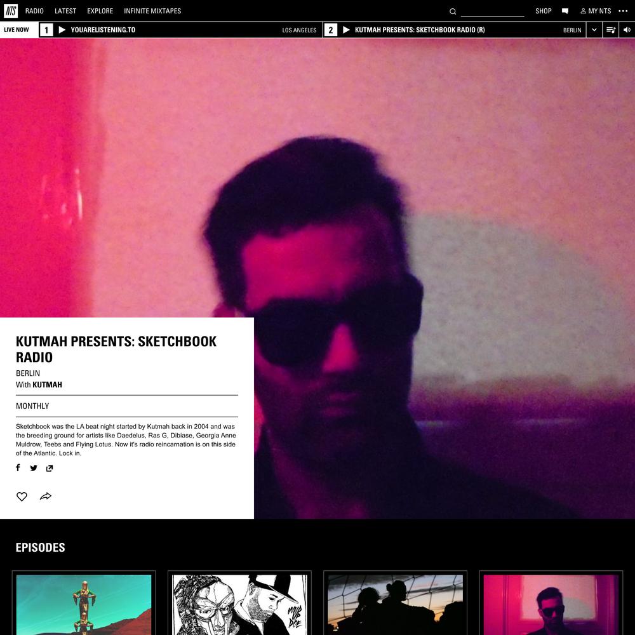Share the show with arrow icon
This screenshot has width=635, height=635.
pos(46,496)
